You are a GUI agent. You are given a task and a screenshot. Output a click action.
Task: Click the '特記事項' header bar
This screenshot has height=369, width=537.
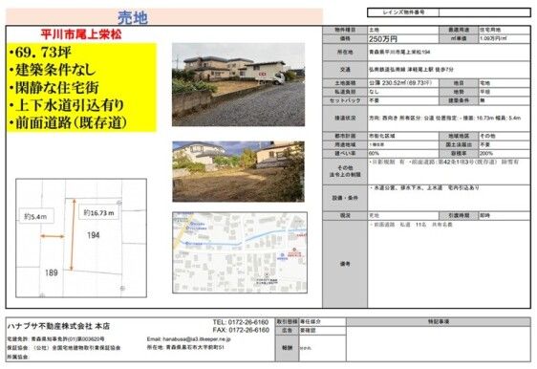(439, 322)
